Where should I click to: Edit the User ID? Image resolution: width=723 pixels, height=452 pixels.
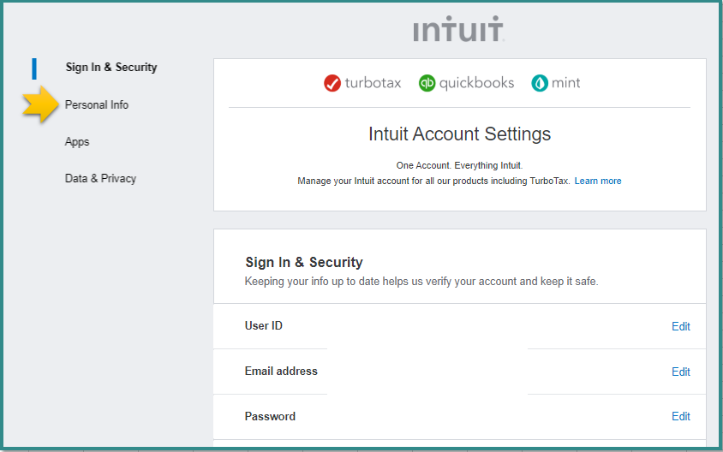coord(680,326)
